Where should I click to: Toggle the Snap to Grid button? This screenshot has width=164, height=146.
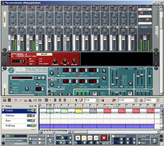click(x=103, y=100)
